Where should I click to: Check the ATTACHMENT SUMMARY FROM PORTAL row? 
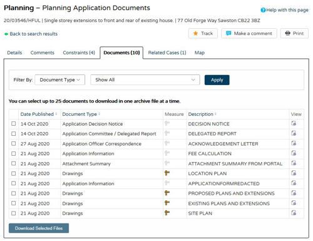14,163
